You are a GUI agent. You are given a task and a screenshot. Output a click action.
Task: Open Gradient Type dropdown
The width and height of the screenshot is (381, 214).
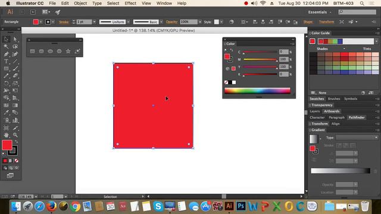pyautogui.click(x=357, y=137)
